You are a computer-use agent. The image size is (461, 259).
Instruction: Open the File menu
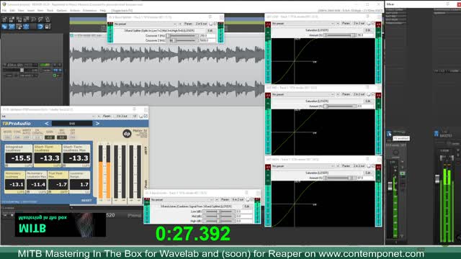coord(4,11)
